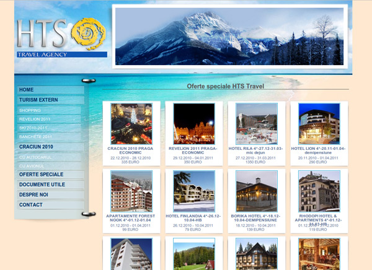This screenshot has width=372, height=270.
Task: Click the Oferte speciale HTS Travel heading
Action: (x=226, y=86)
